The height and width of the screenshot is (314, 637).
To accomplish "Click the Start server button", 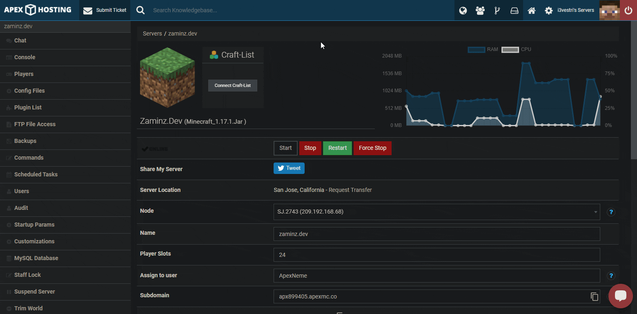I will [x=285, y=148].
